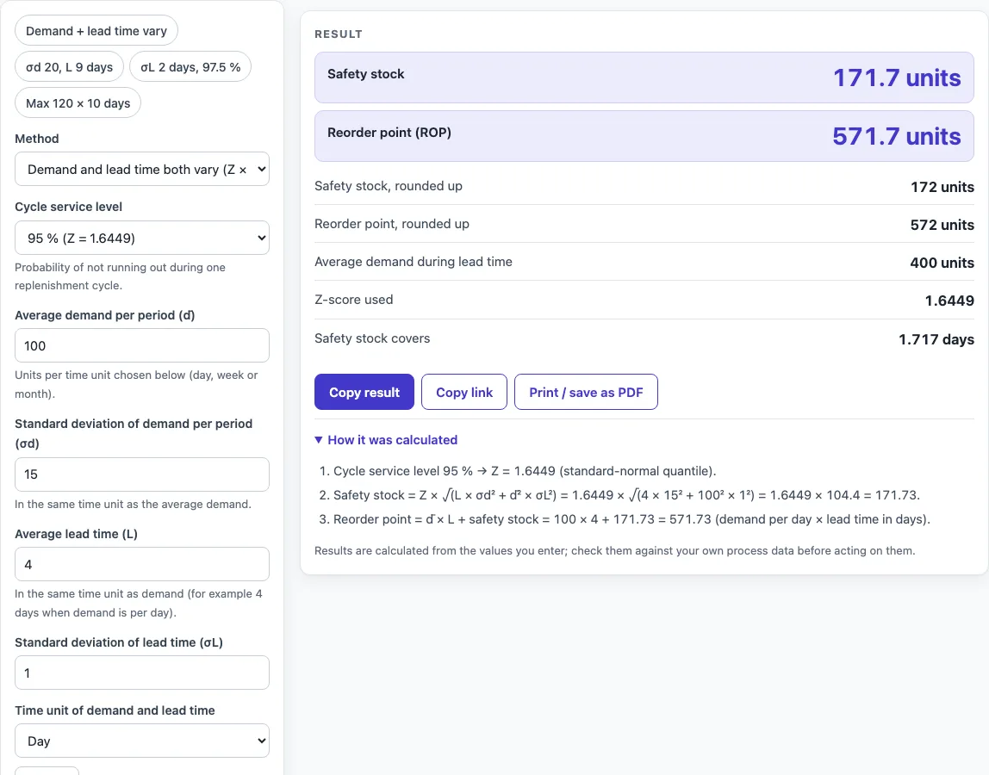Image resolution: width=989 pixels, height=775 pixels.
Task: Click the '572 units' rounded reorder point
Action: click(x=942, y=225)
